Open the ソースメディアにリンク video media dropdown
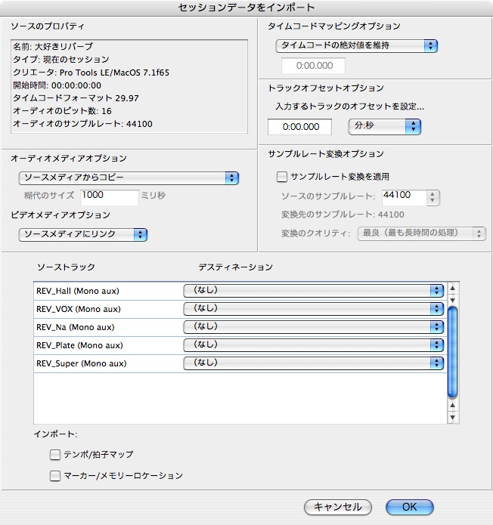Screen dimensions: 493x525 (83, 234)
